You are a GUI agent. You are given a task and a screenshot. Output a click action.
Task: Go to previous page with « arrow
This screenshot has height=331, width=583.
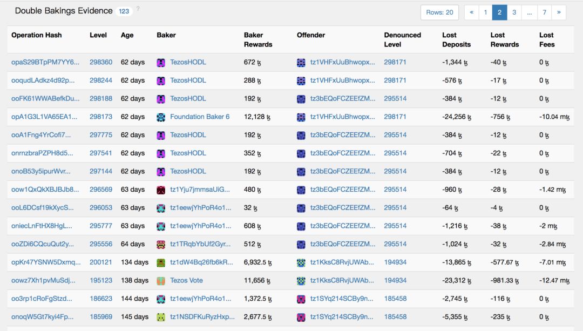point(471,12)
